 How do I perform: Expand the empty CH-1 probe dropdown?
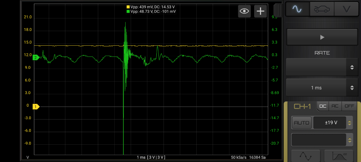click(322, 140)
